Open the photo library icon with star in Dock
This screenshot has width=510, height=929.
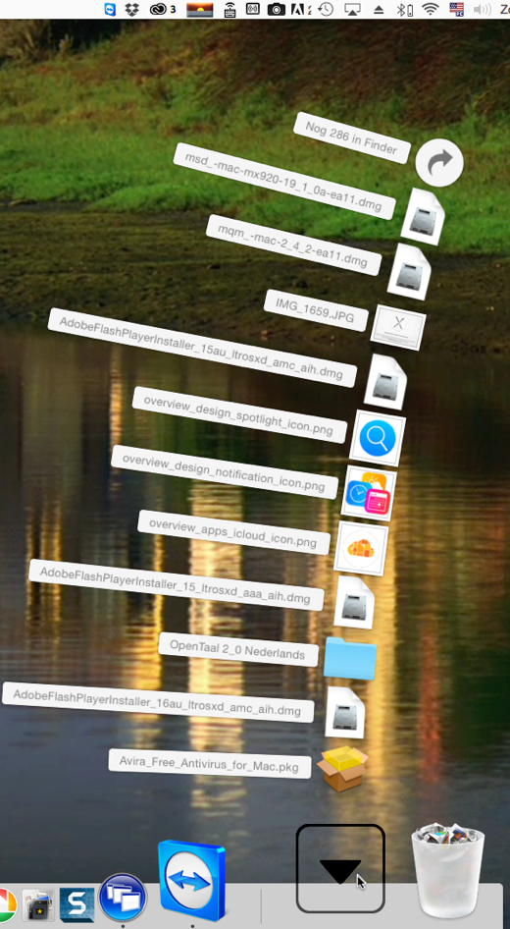[37, 905]
